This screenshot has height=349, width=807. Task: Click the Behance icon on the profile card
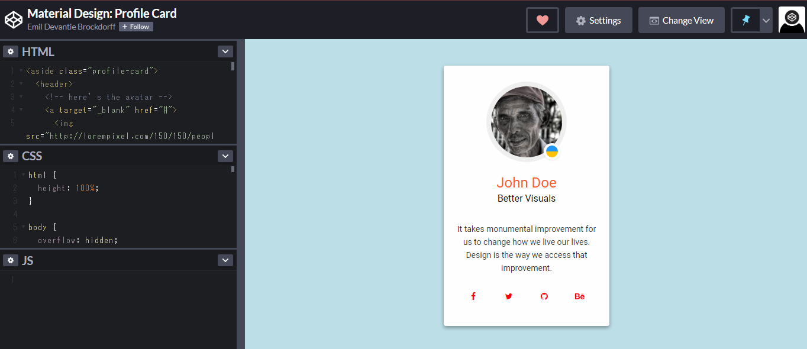(x=579, y=296)
